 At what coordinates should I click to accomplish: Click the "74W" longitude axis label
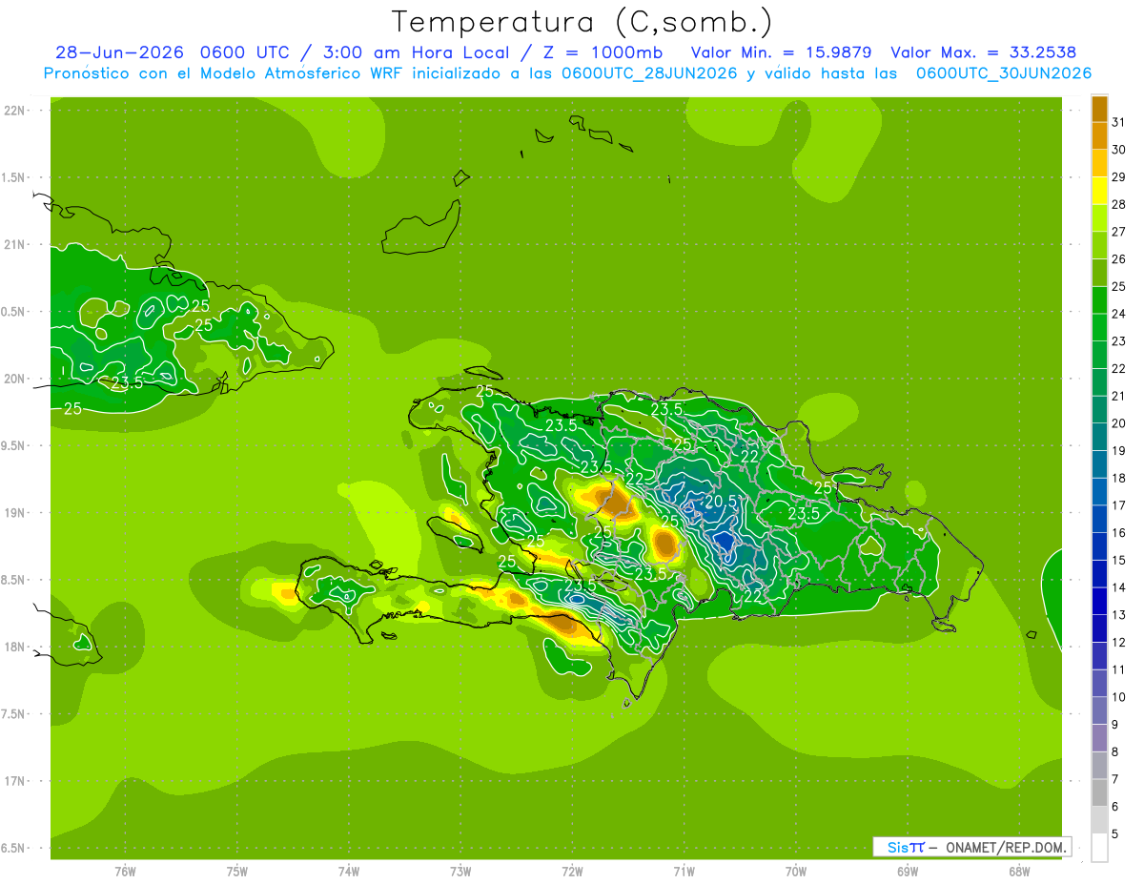click(x=349, y=872)
